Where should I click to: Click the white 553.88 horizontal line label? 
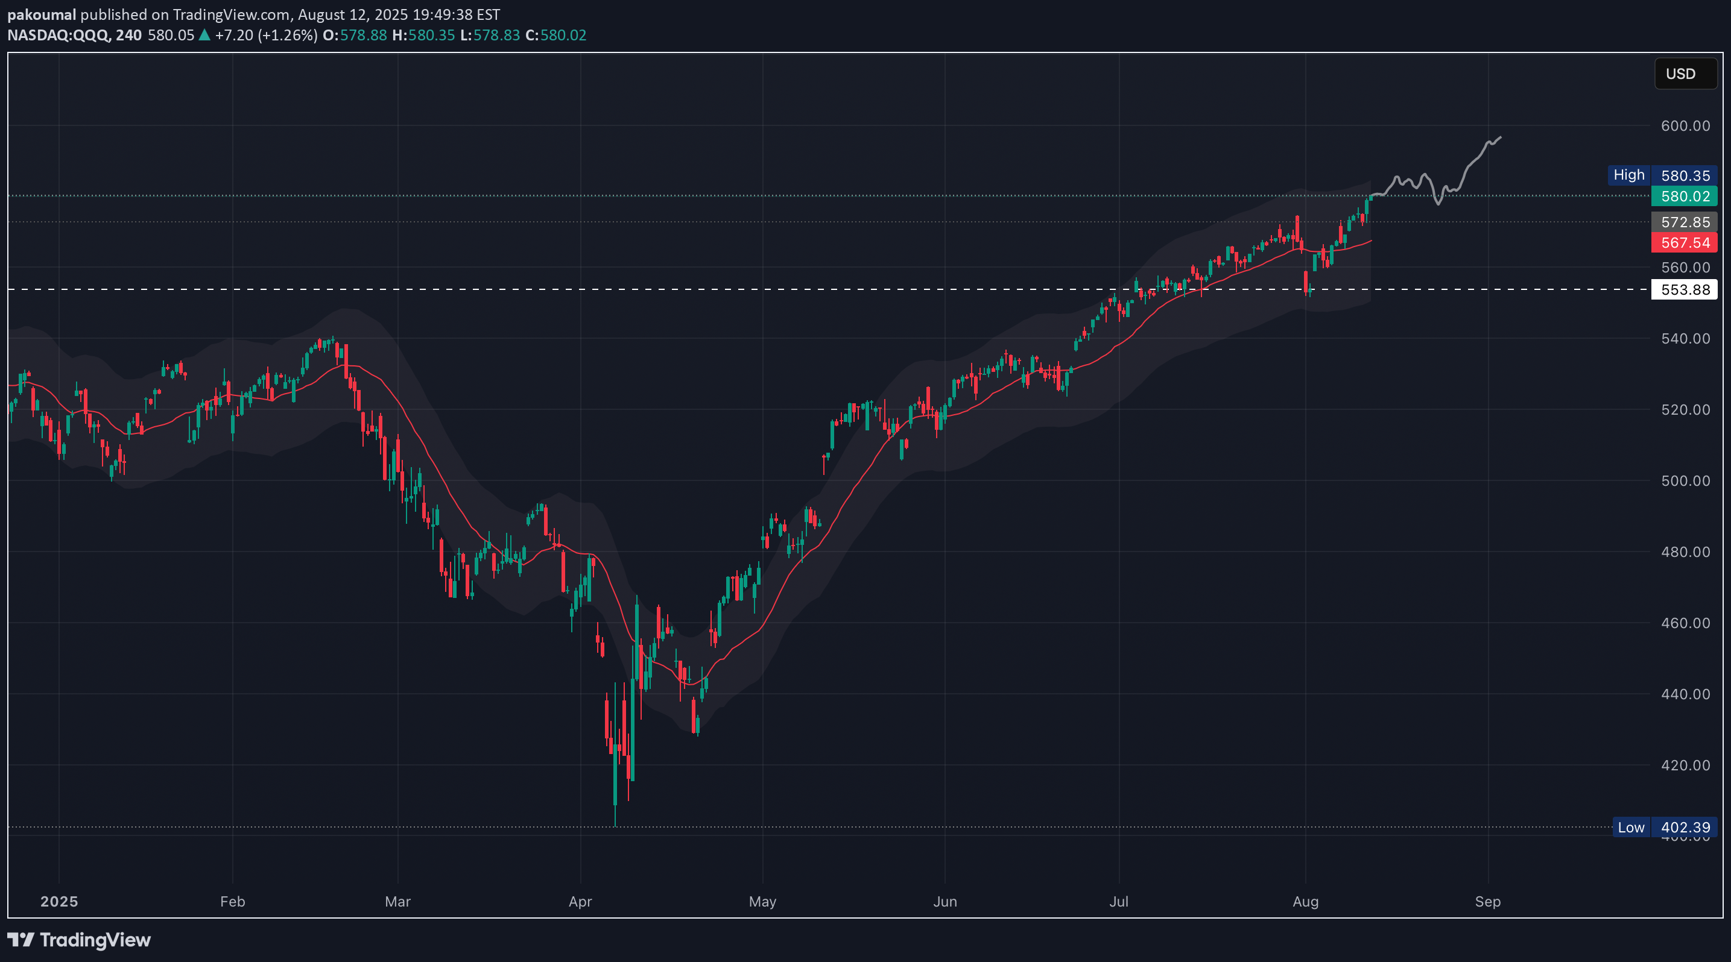click(1685, 289)
